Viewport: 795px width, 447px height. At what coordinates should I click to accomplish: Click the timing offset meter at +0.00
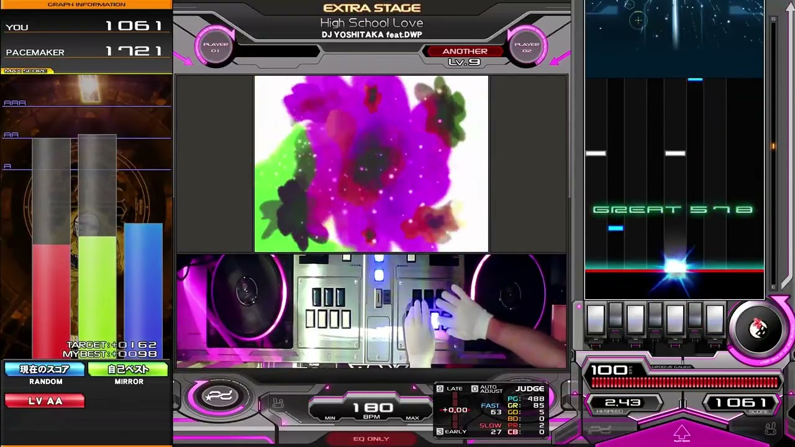click(455, 410)
